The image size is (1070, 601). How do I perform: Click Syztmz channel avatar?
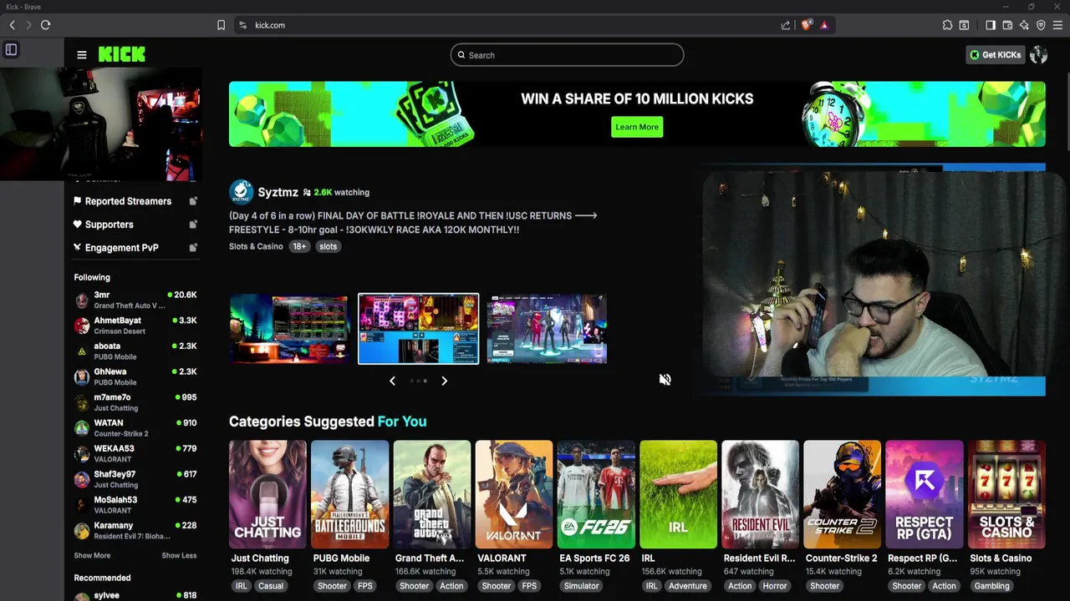(x=241, y=192)
